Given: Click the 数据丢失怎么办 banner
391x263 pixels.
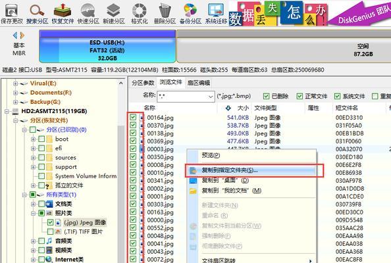Looking at the screenshot, I should point(278,13).
